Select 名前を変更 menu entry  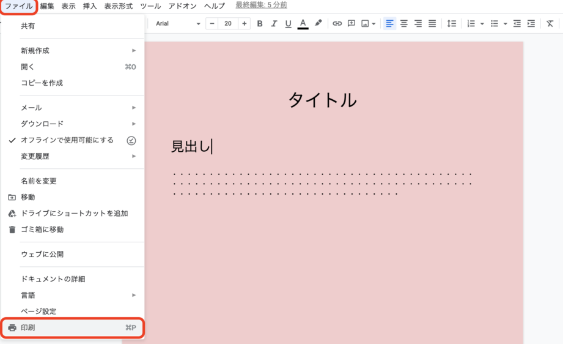tap(73, 181)
